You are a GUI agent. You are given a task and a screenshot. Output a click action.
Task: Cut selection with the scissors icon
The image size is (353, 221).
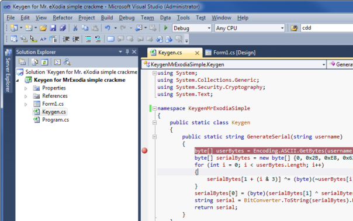(75, 28)
